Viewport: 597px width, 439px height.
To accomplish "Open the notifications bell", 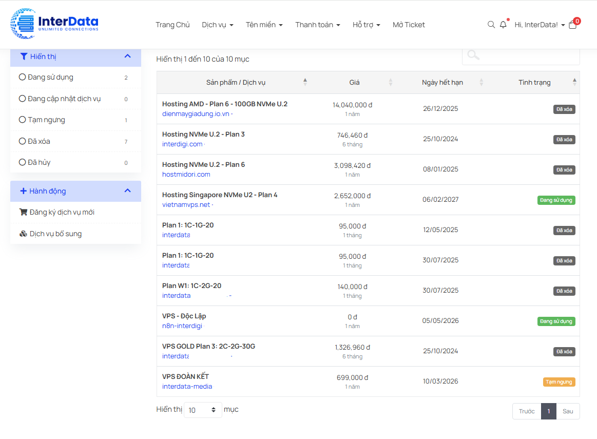I will [503, 25].
